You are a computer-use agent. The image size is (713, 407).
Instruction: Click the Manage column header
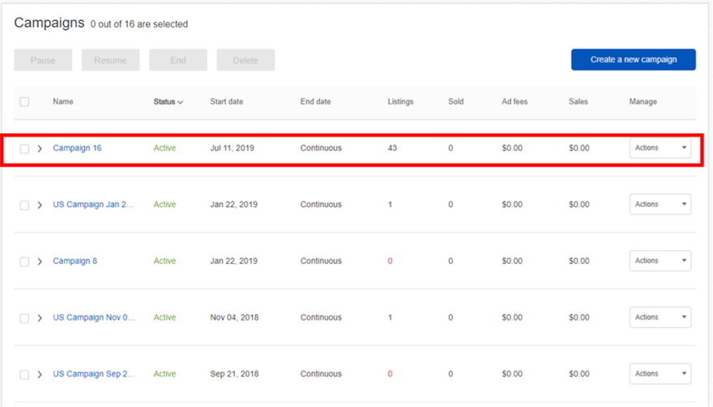pyautogui.click(x=643, y=102)
